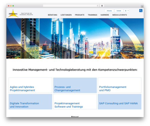Image resolution: width=150 pixels, height=126 pixels.
Task: Open the Leistungen menu
Action: [x=66, y=15]
